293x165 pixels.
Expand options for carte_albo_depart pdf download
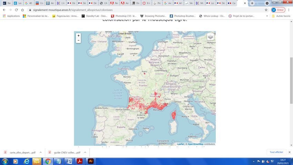coord(41,152)
